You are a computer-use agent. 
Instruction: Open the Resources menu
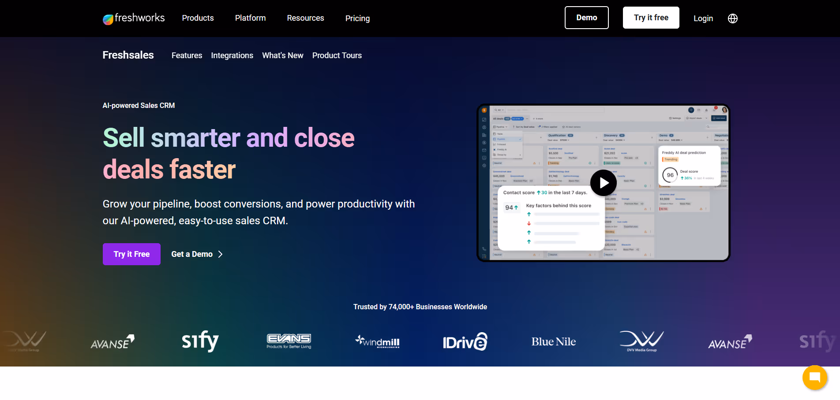tap(305, 18)
